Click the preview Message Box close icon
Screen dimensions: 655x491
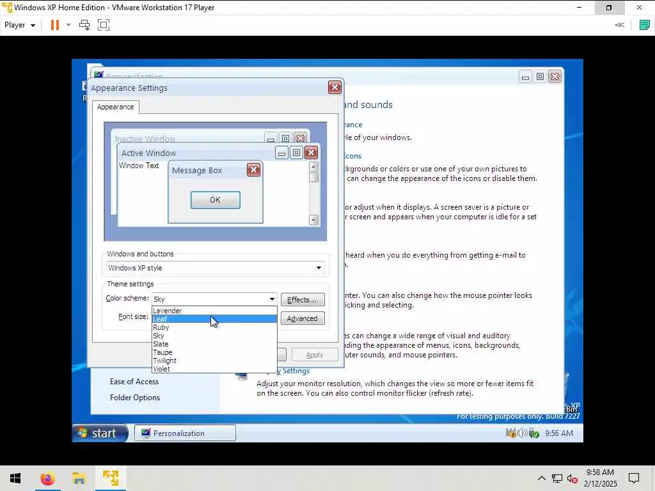253,170
